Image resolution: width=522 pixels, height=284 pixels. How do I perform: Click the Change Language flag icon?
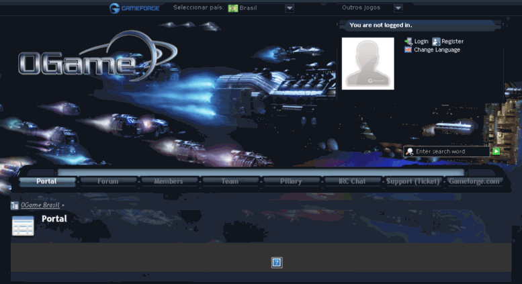(x=408, y=50)
